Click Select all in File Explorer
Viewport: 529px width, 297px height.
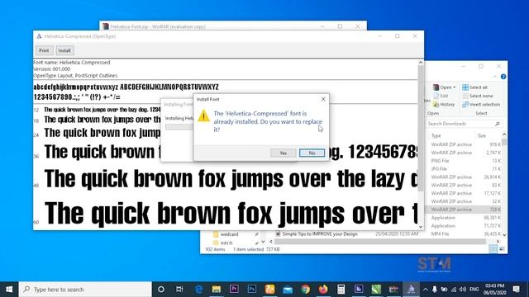[x=474, y=87]
